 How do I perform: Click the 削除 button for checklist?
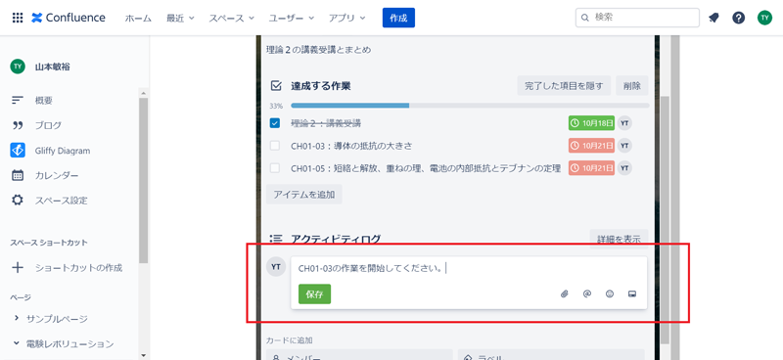tap(631, 86)
